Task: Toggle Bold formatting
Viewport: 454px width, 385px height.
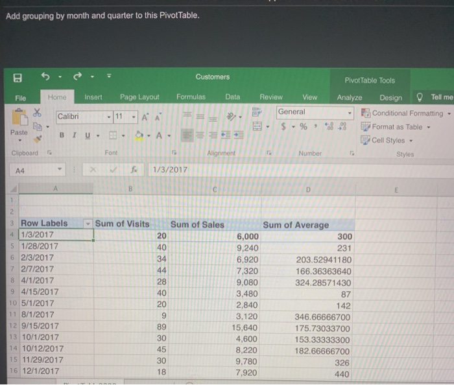Action: click(62, 135)
